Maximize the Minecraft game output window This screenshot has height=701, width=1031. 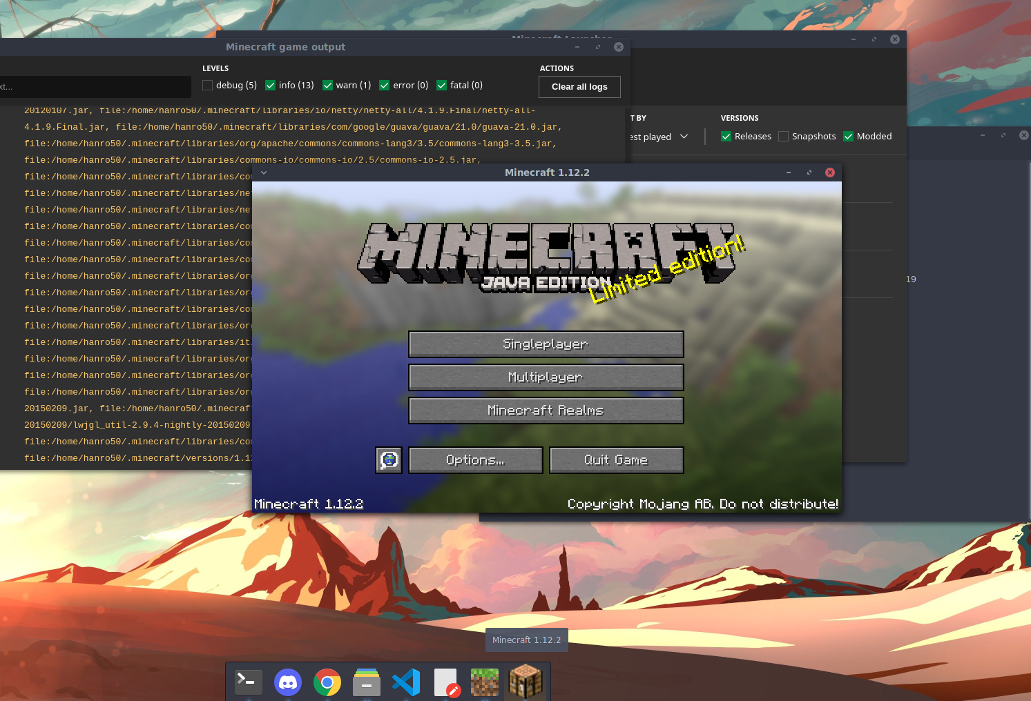[x=598, y=47]
